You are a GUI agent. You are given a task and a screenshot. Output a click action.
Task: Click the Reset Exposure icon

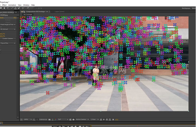coord(113,120)
